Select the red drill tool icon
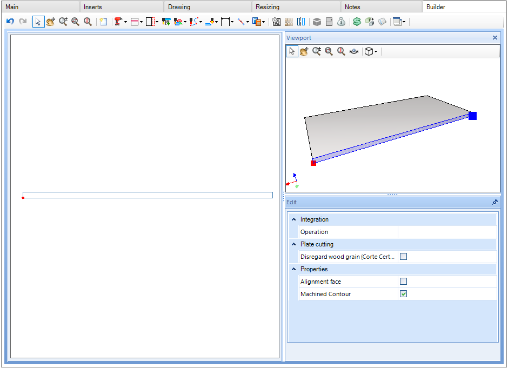The width and height of the screenshot is (508, 368). point(118,22)
